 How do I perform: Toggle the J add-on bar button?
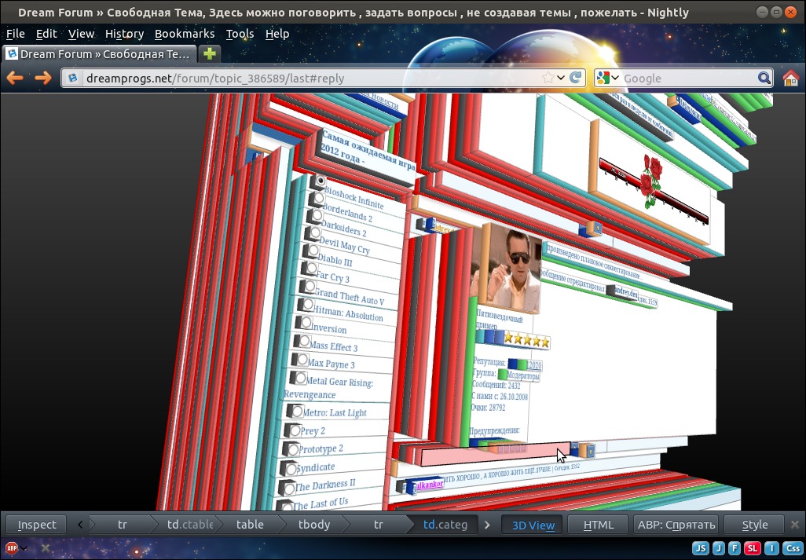pyautogui.click(x=719, y=548)
